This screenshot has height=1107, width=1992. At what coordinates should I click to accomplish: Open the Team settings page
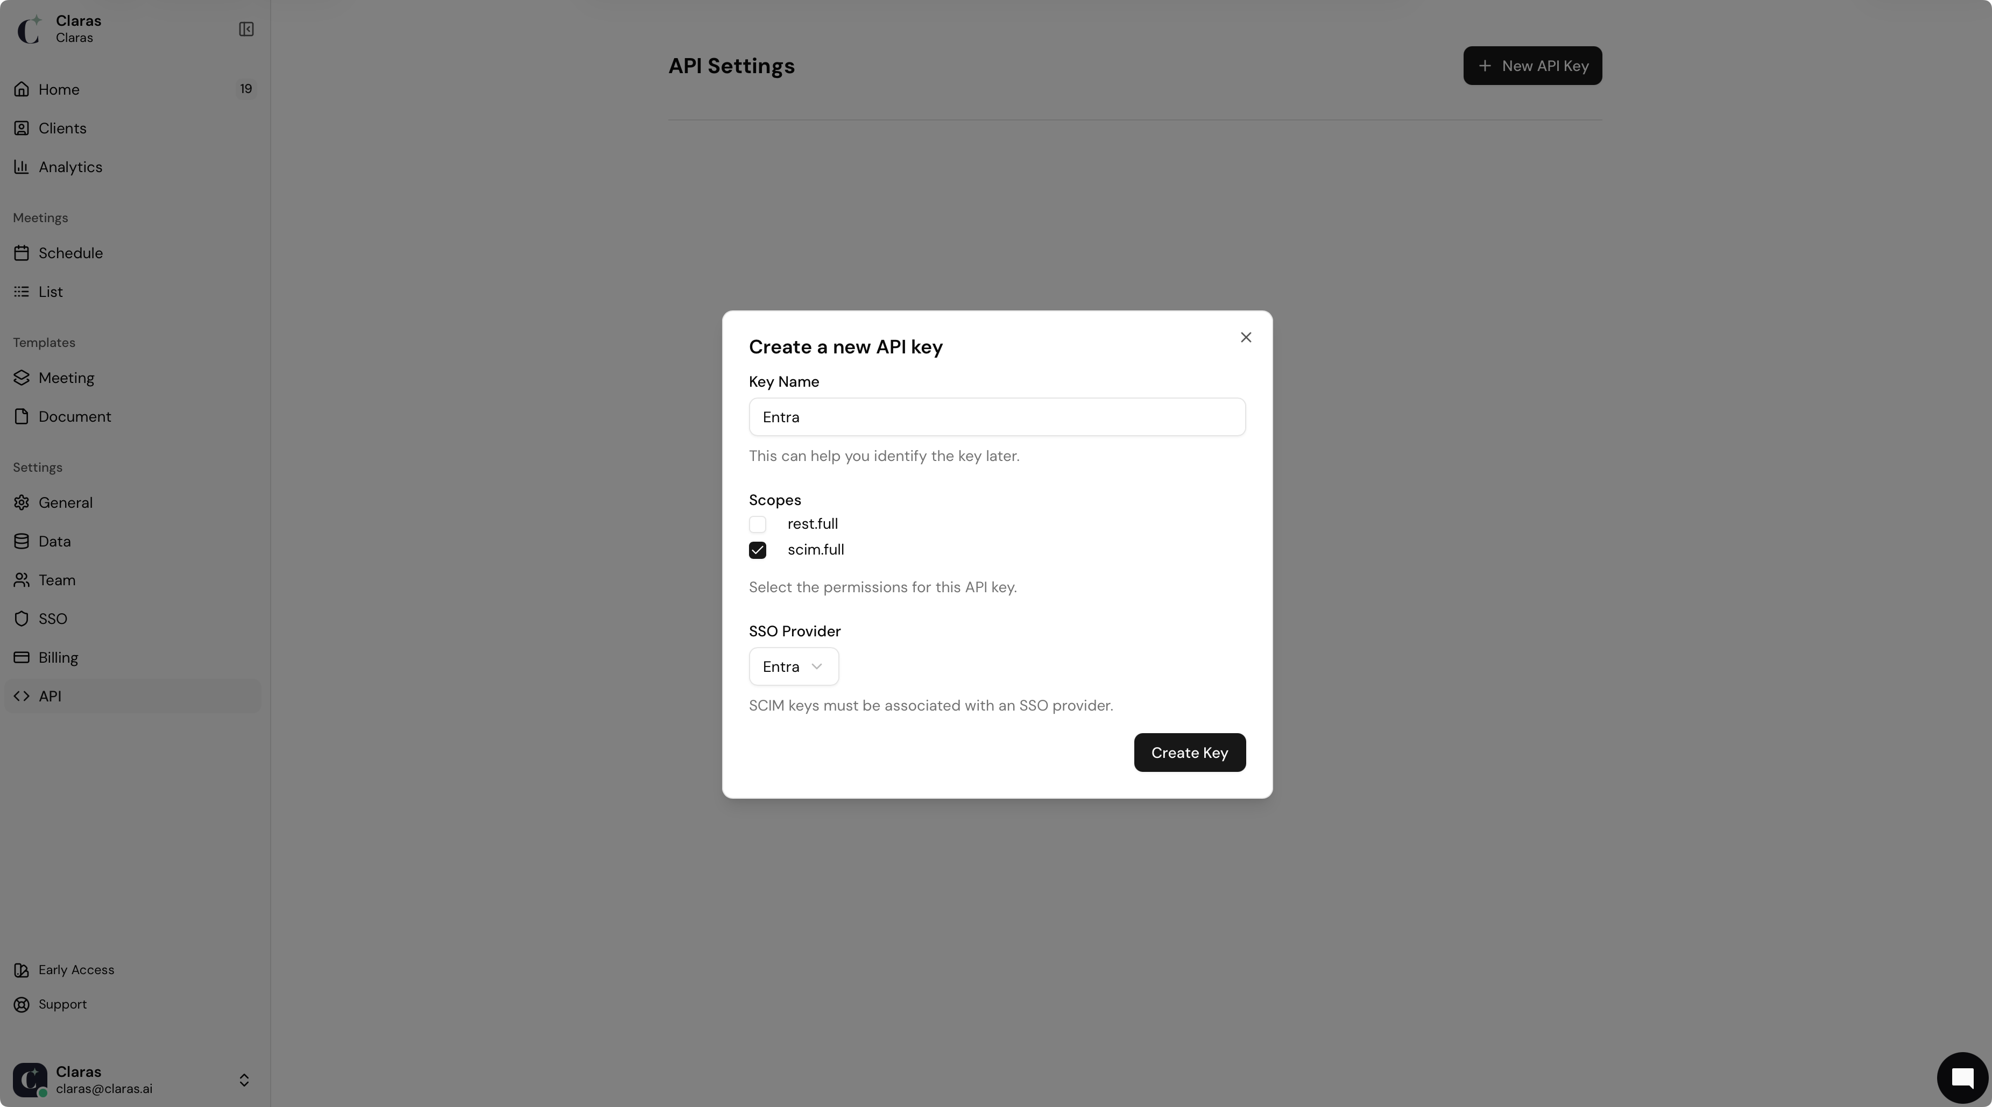(x=56, y=580)
